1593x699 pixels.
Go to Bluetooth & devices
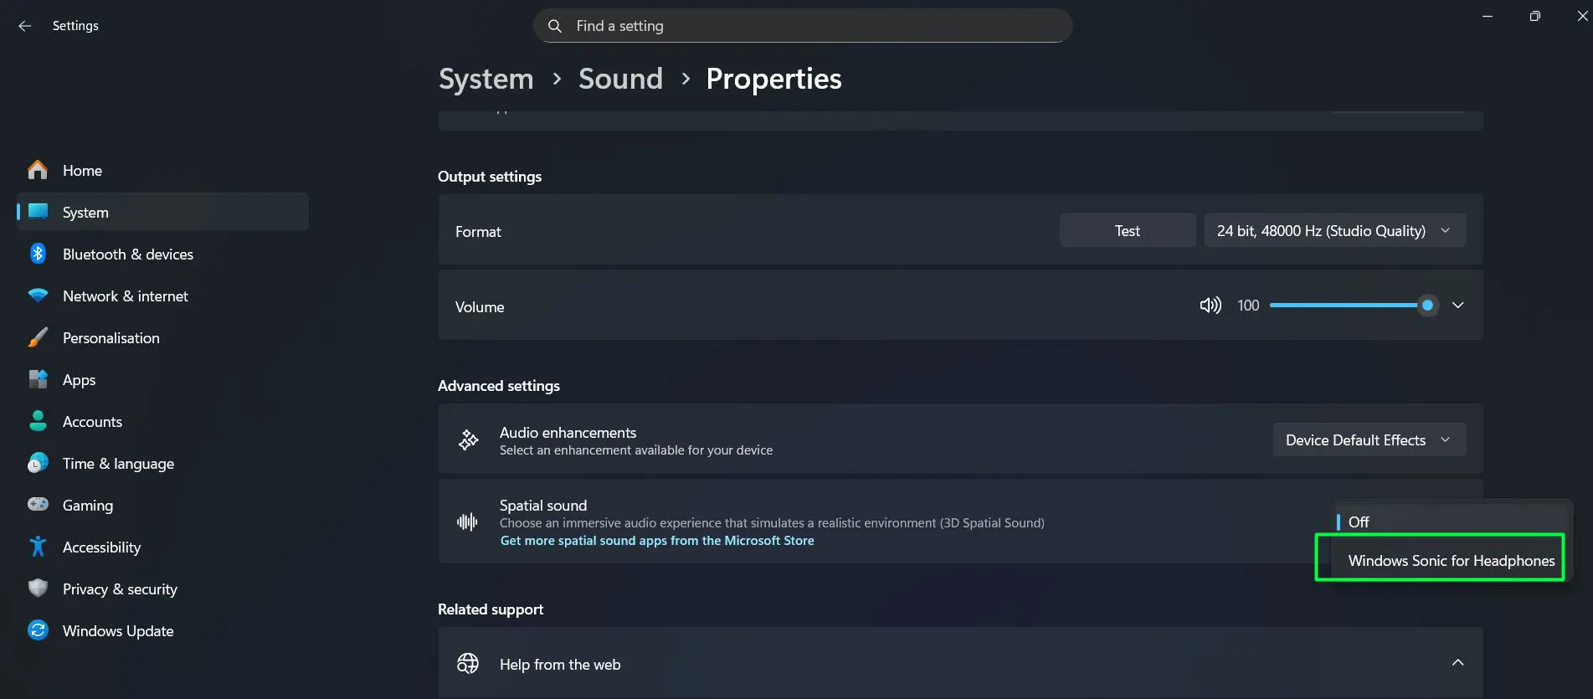tap(162, 254)
